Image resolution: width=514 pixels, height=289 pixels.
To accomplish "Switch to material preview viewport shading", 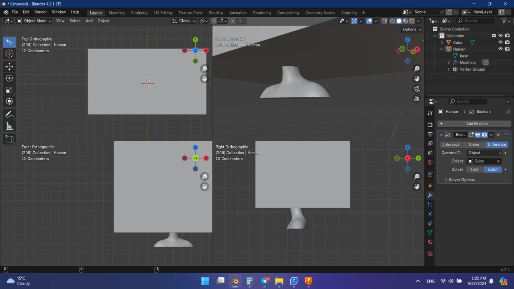I will click(x=406, y=21).
